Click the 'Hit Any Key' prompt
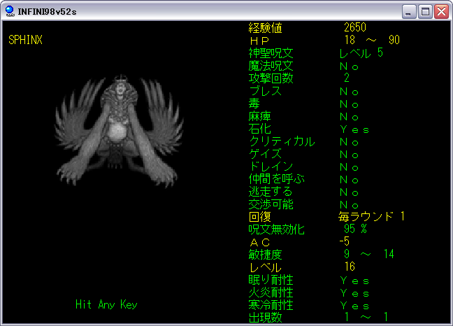Viewport: 453px width, 326px height. [x=106, y=304]
